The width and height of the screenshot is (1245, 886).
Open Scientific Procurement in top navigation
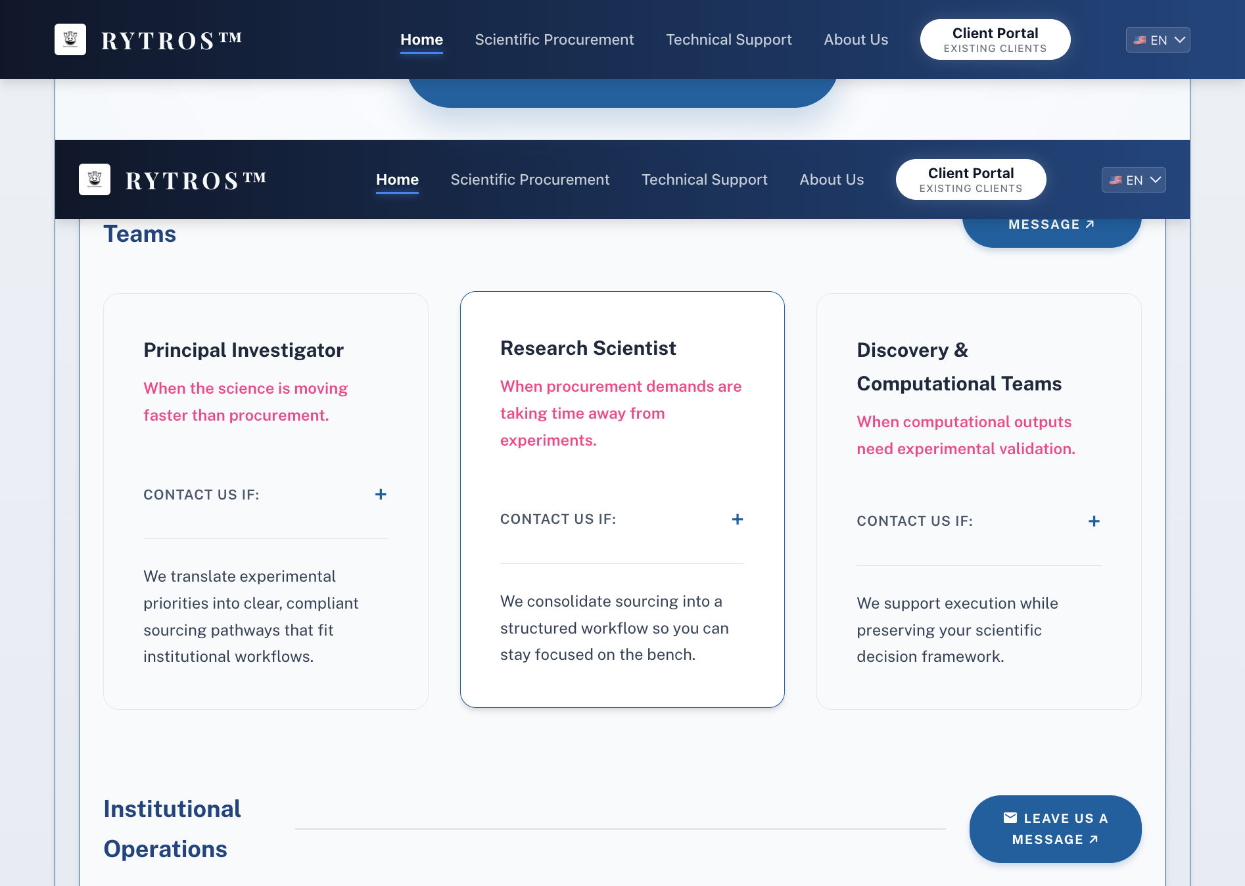[554, 39]
